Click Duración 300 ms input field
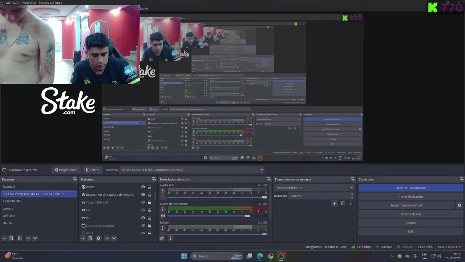Image resolution: width=465 pixels, height=262 pixels. coord(319,196)
